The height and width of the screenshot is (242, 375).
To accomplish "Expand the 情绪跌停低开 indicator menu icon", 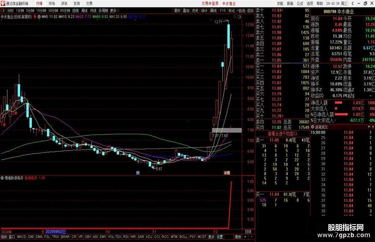I will point(2,178).
